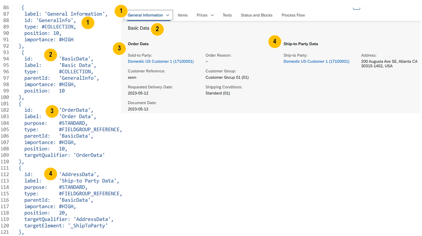Click marker 3 next to OrderData id in code
Image resolution: width=422 pixels, height=236 pixels.
[52, 111]
